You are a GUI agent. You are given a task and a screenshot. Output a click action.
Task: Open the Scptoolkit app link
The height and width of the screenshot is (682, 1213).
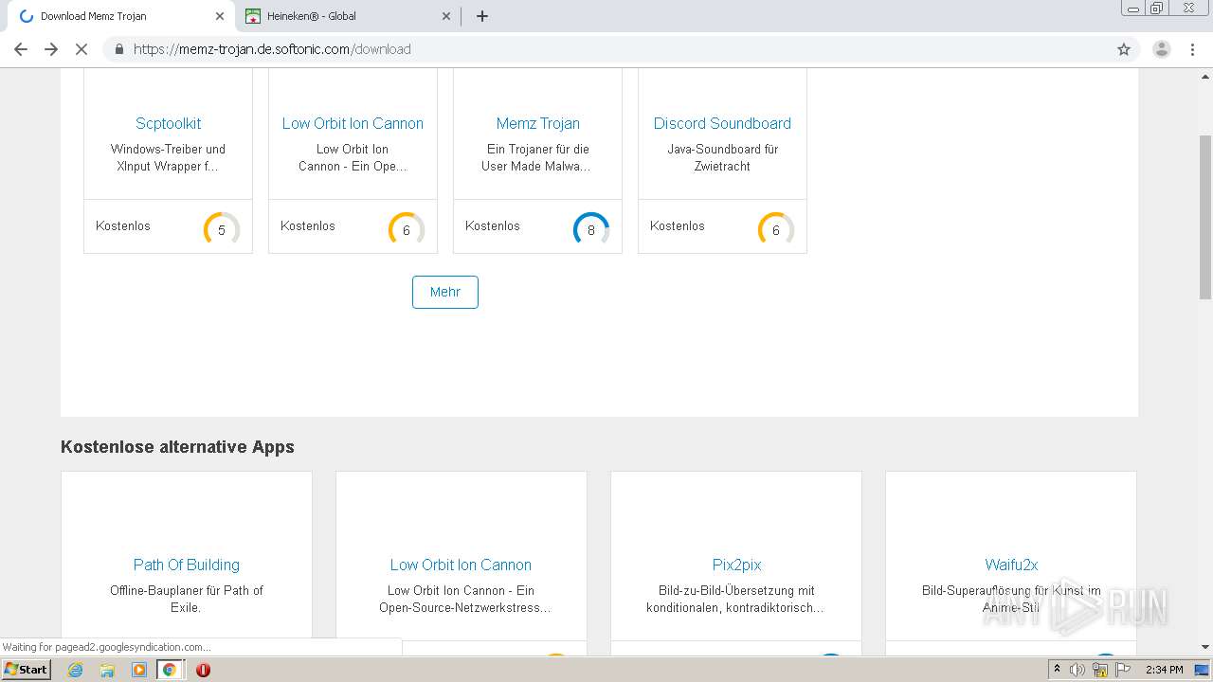coord(168,123)
